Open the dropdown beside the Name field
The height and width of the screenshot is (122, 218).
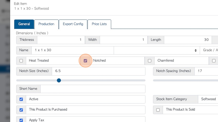click(157, 50)
